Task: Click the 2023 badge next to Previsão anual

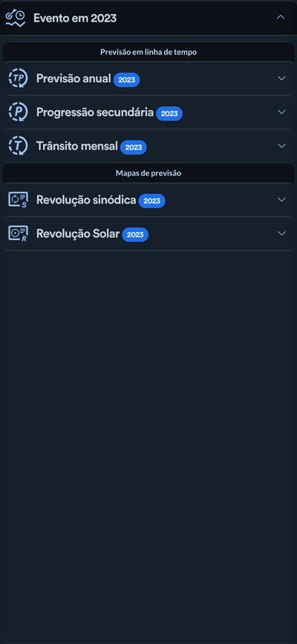Action: point(127,80)
